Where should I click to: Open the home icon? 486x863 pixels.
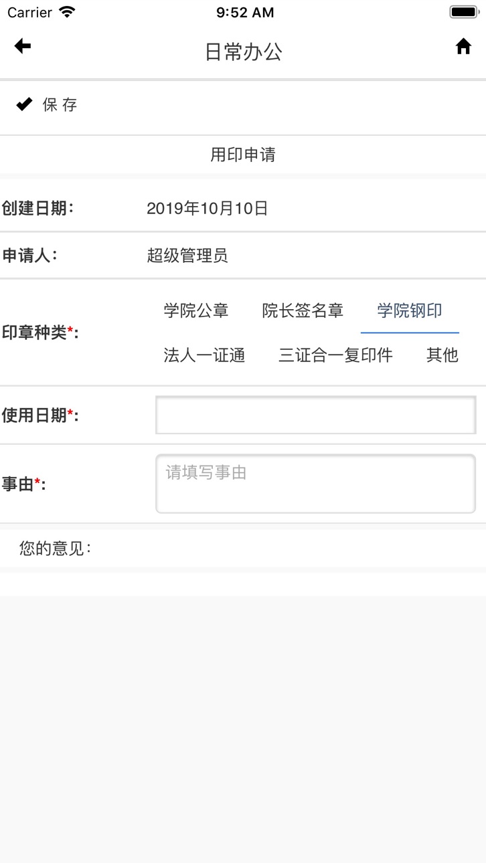pyautogui.click(x=463, y=46)
